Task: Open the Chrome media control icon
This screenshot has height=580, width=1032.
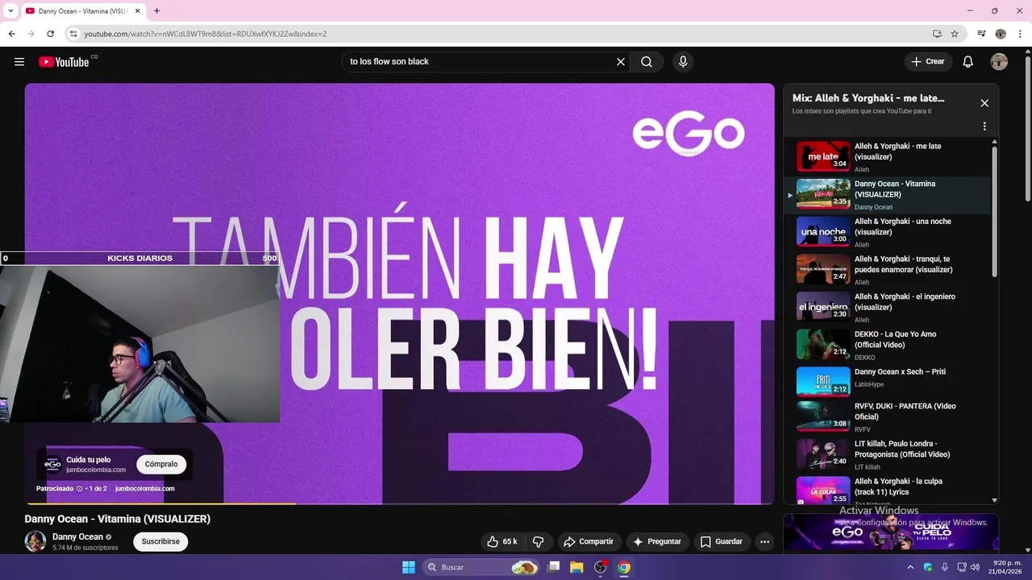Action: [981, 34]
